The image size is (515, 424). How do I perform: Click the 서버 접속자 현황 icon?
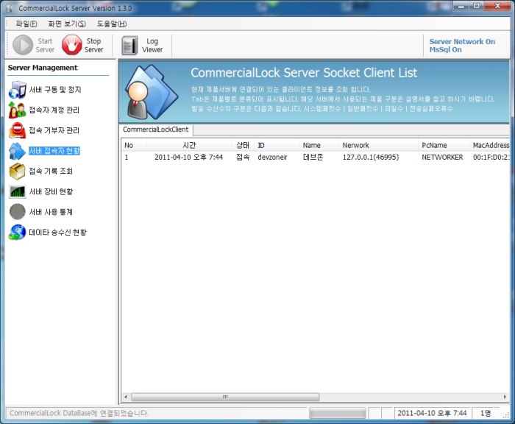17,151
